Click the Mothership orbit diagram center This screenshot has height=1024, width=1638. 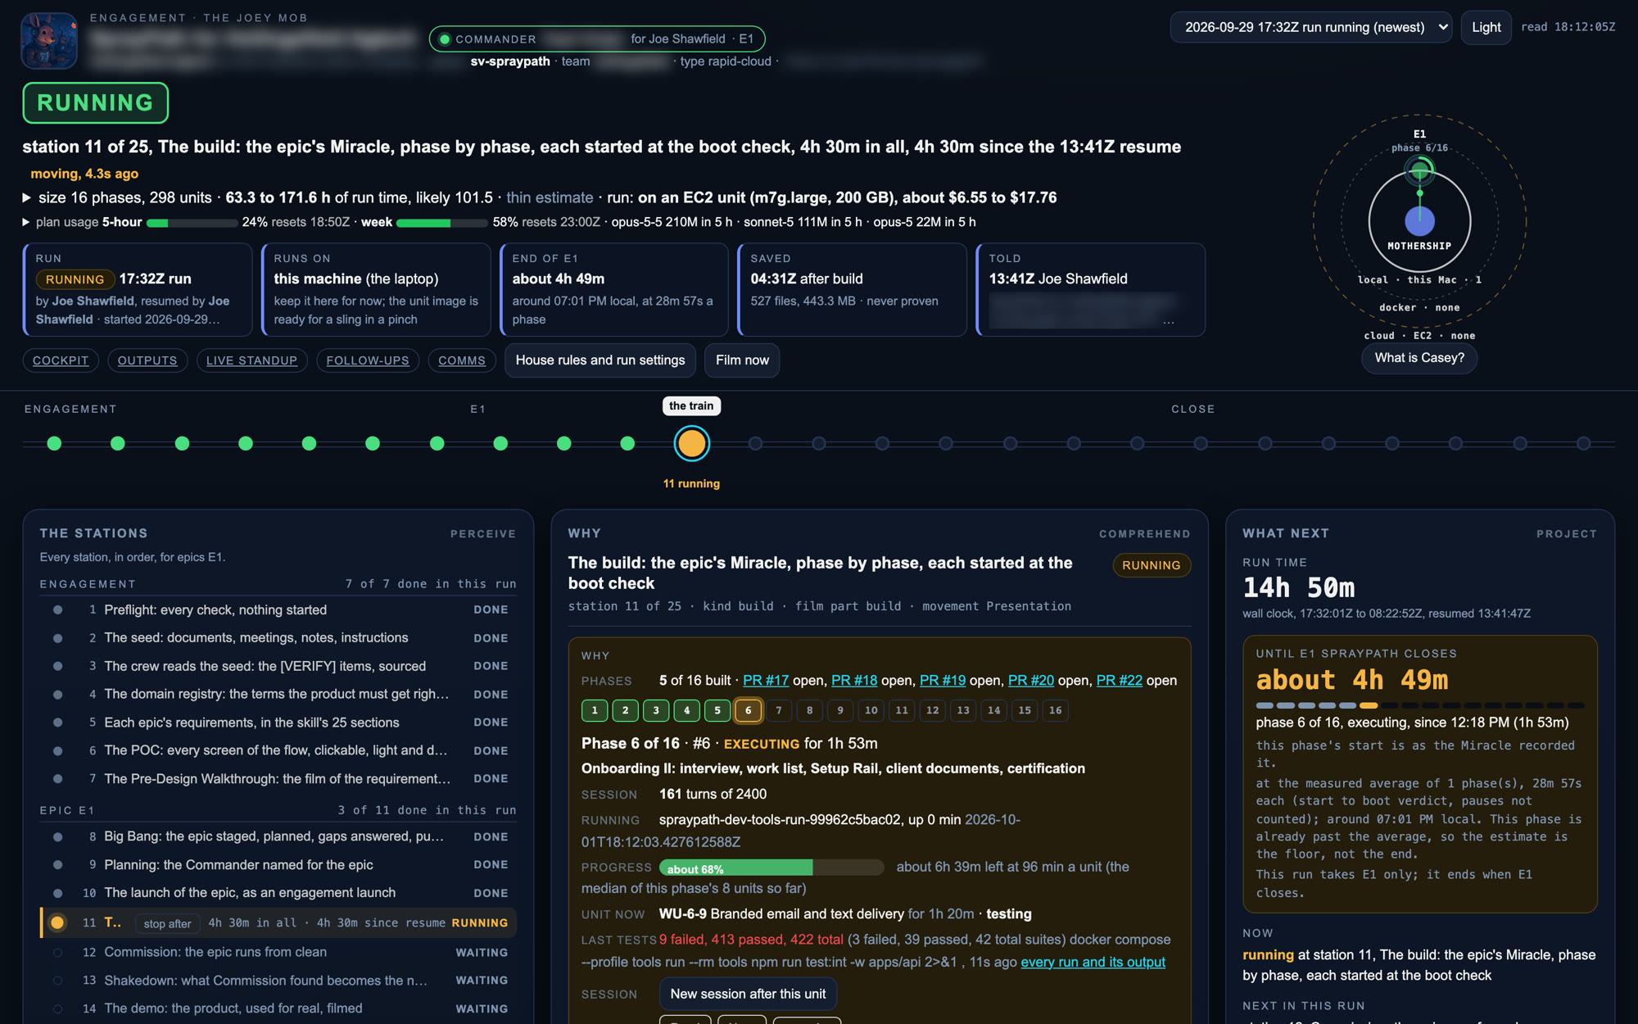coord(1419,221)
